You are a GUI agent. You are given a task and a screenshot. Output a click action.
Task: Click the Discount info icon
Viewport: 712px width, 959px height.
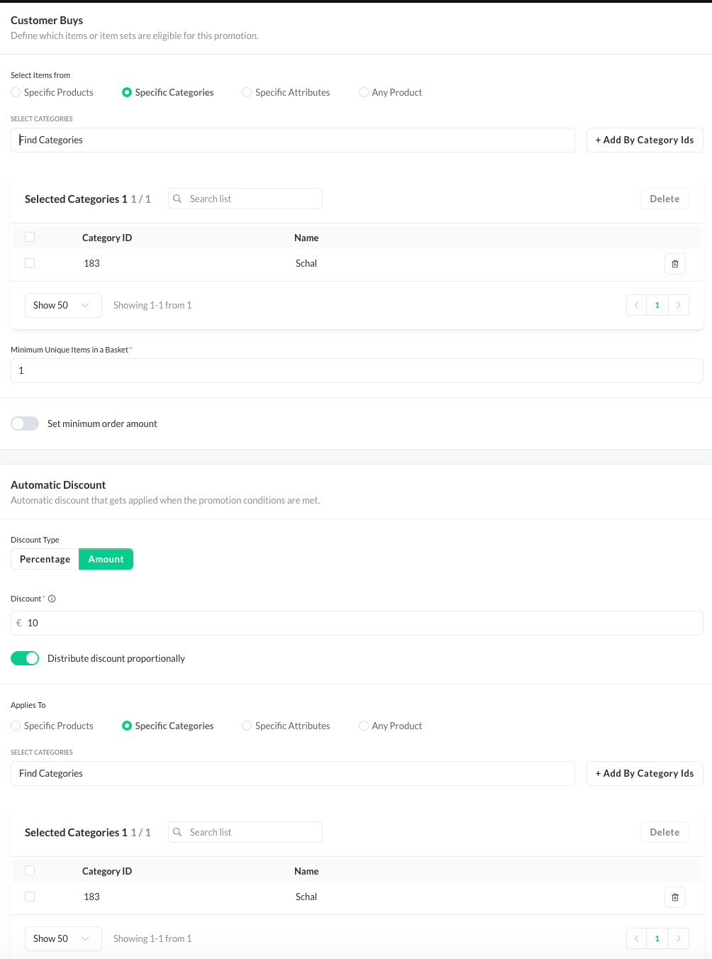pos(52,599)
